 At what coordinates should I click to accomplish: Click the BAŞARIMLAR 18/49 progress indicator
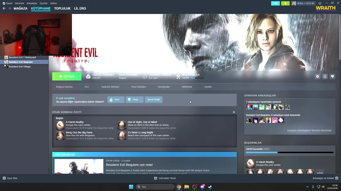click(x=190, y=76)
